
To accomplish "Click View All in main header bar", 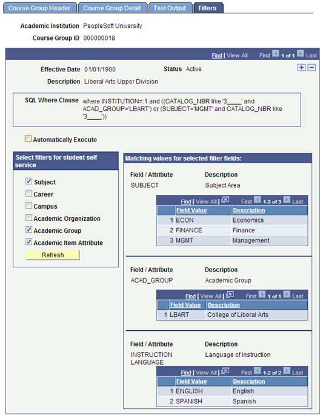I will (x=237, y=56).
